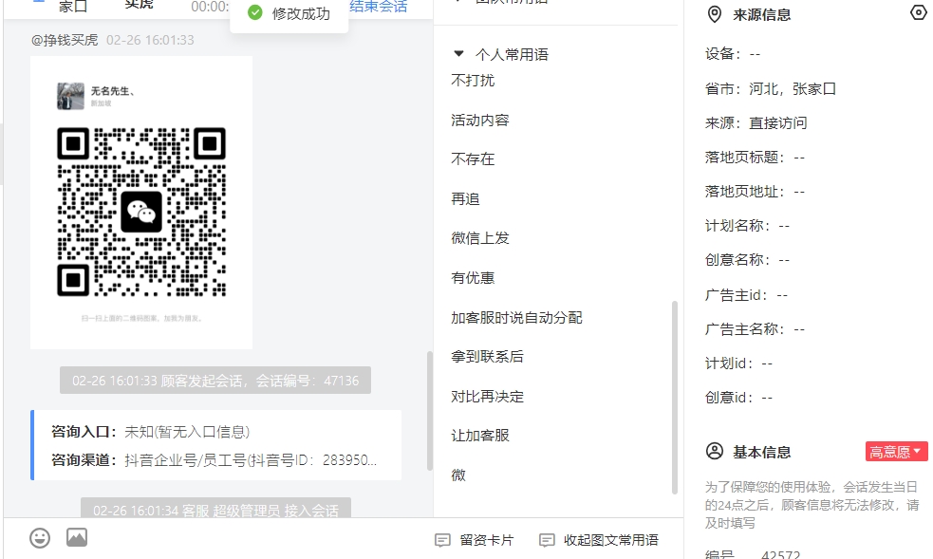
Task: Click 结束会话 to end conversation
Action: [379, 7]
